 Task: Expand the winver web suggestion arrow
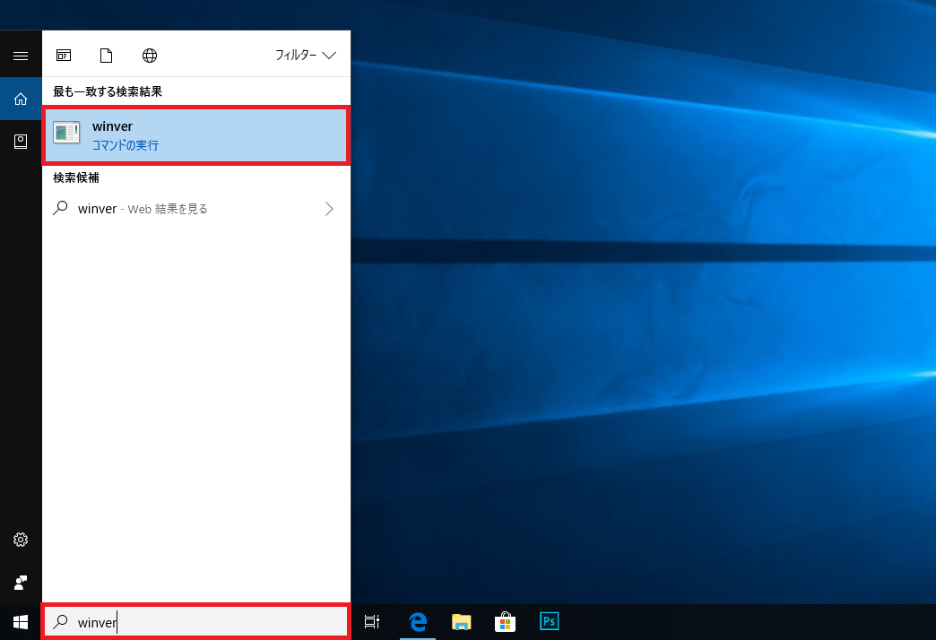coord(329,208)
